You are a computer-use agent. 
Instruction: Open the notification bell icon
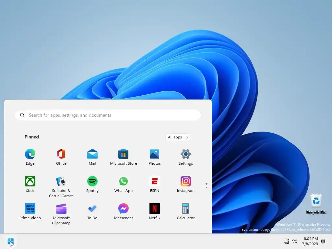[323, 241]
